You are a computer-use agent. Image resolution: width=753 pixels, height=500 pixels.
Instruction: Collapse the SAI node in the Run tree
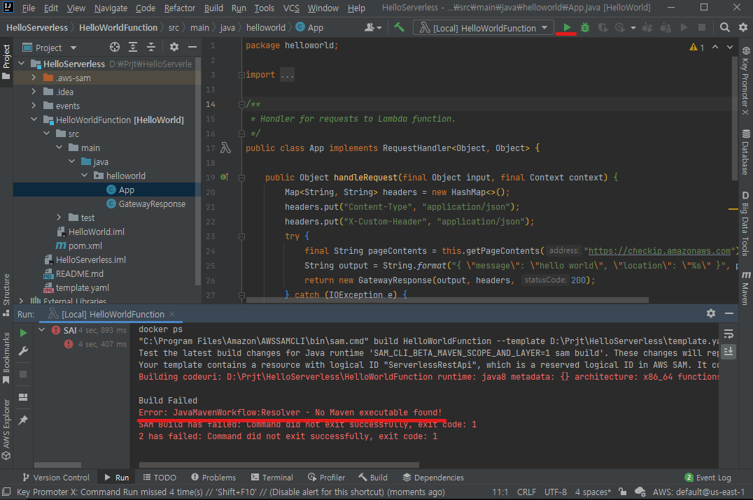(x=42, y=329)
